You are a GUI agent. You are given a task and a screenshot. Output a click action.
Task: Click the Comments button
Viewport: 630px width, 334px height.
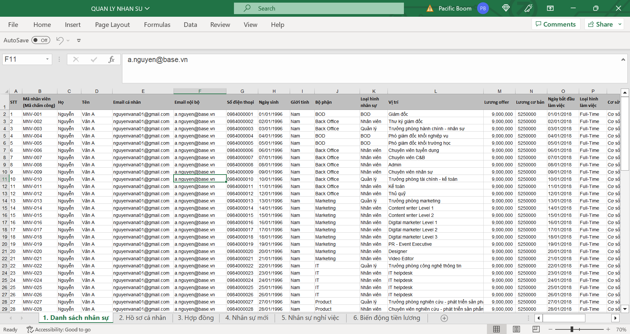pos(556,24)
